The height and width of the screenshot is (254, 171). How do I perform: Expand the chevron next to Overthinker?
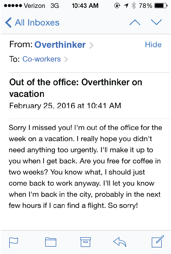pos(92,45)
